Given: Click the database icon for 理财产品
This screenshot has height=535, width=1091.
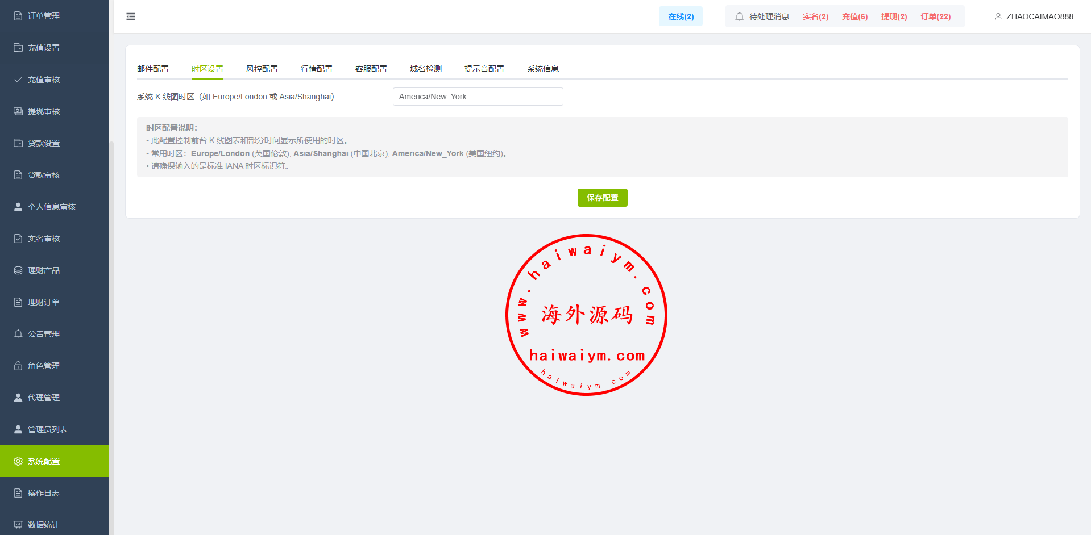Looking at the screenshot, I should click(18, 270).
